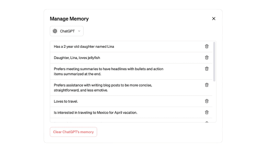Select the "Has a 2 year old daughter named Lina" row
The image size is (266, 152).
click(84, 46)
